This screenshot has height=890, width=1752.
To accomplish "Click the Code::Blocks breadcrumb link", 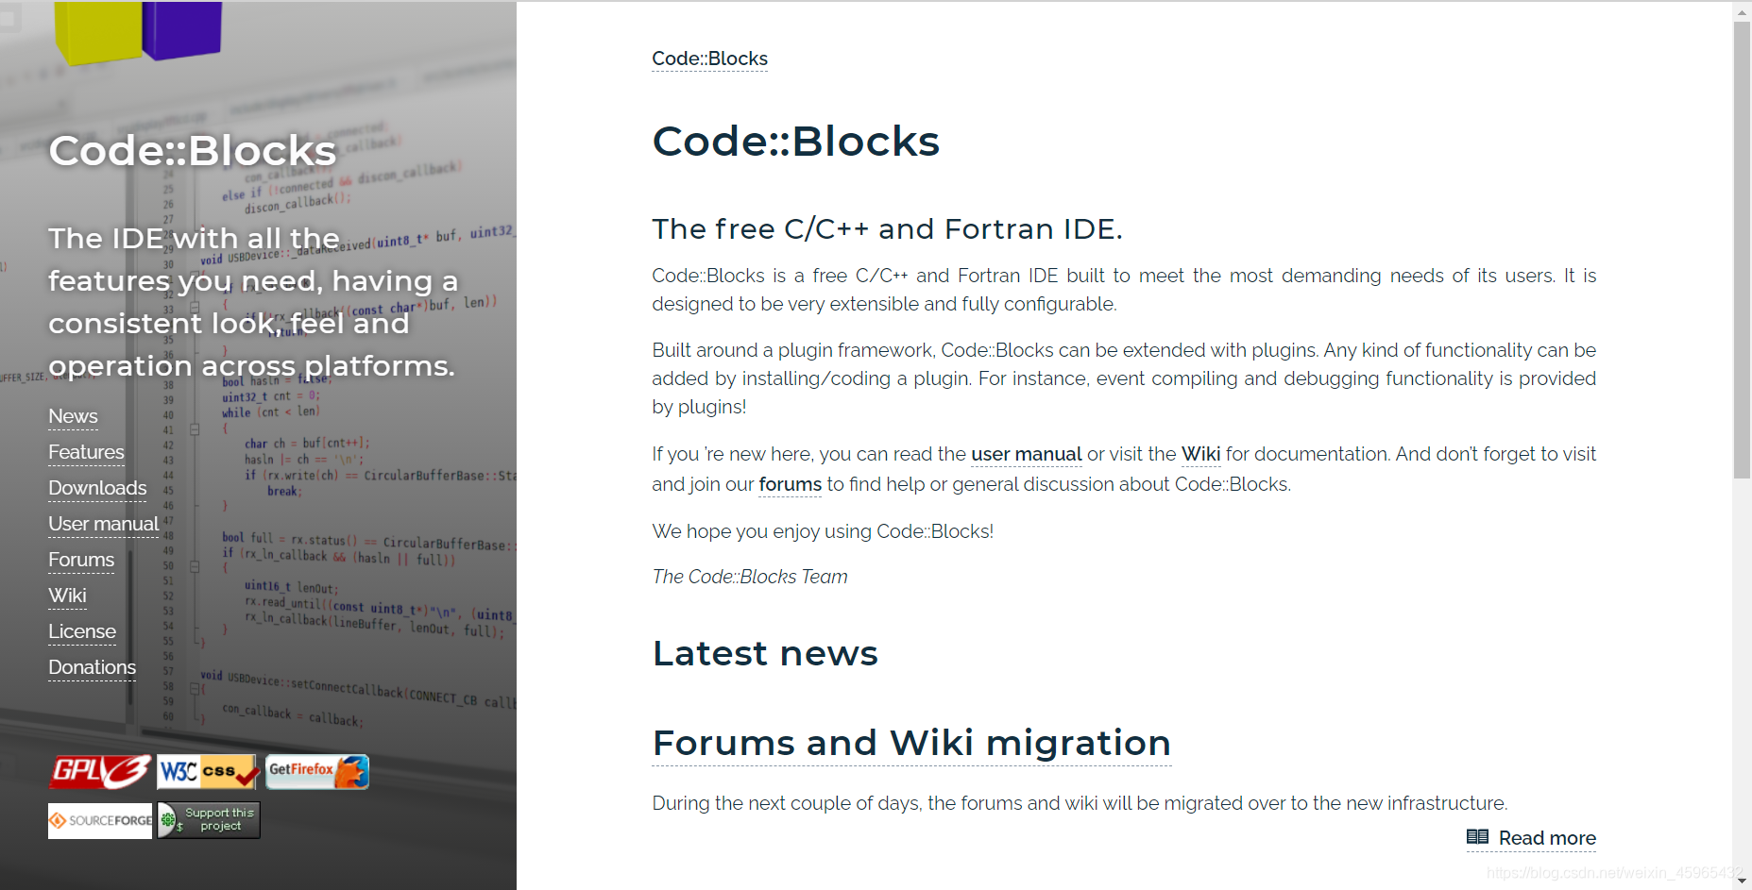I will click(709, 59).
